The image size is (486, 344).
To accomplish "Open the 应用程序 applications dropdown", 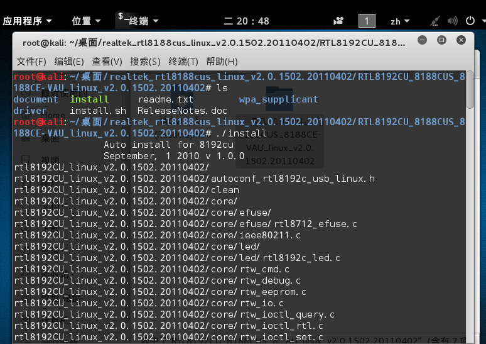I will 27,21.
